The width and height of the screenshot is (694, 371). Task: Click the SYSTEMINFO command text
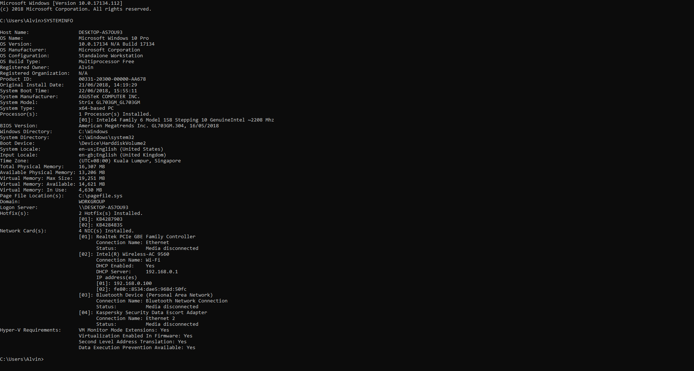coord(58,21)
